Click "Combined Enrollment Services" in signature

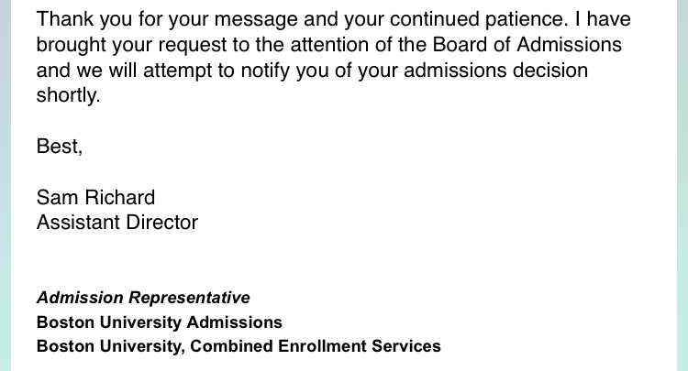[332, 346]
